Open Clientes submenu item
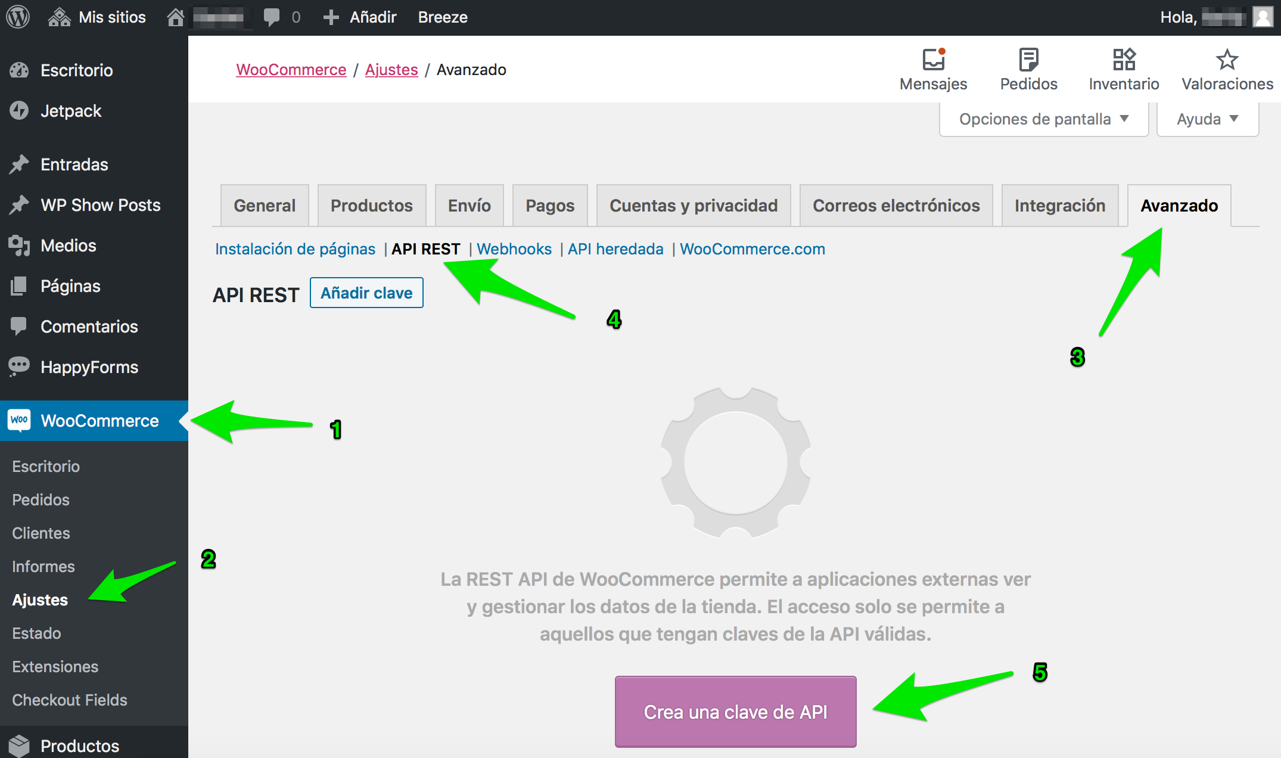 click(41, 533)
